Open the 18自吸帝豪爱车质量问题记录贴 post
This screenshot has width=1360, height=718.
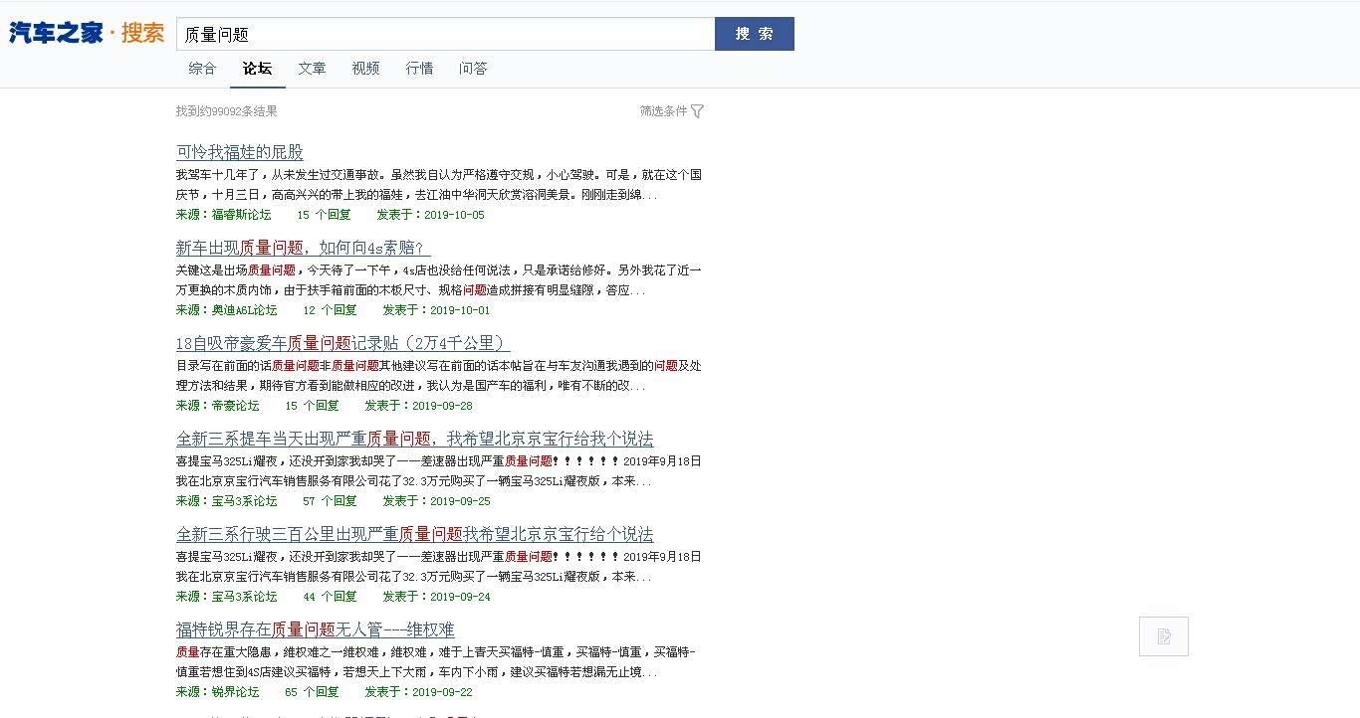342,343
